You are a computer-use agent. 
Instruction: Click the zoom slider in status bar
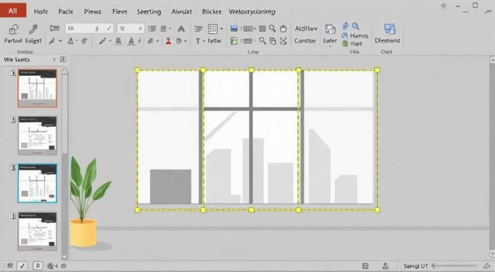[454, 266]
